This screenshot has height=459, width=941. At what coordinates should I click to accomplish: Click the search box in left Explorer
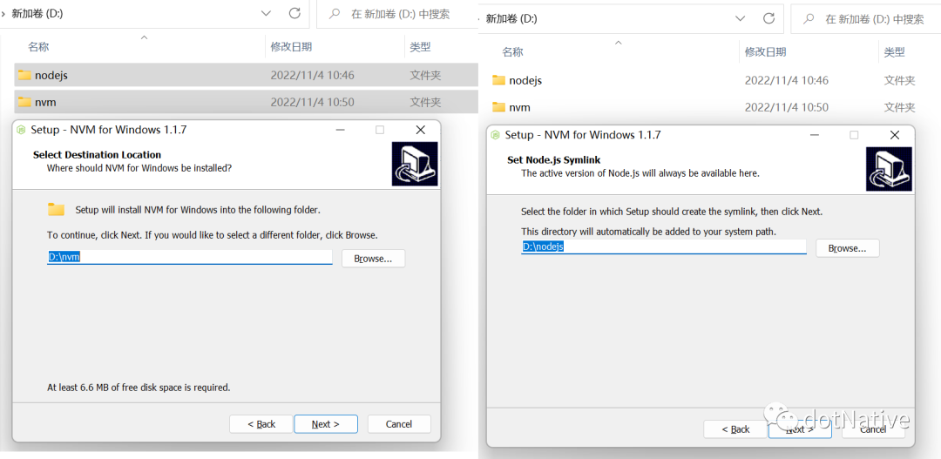pyautogui.click(x=397, y=14)
